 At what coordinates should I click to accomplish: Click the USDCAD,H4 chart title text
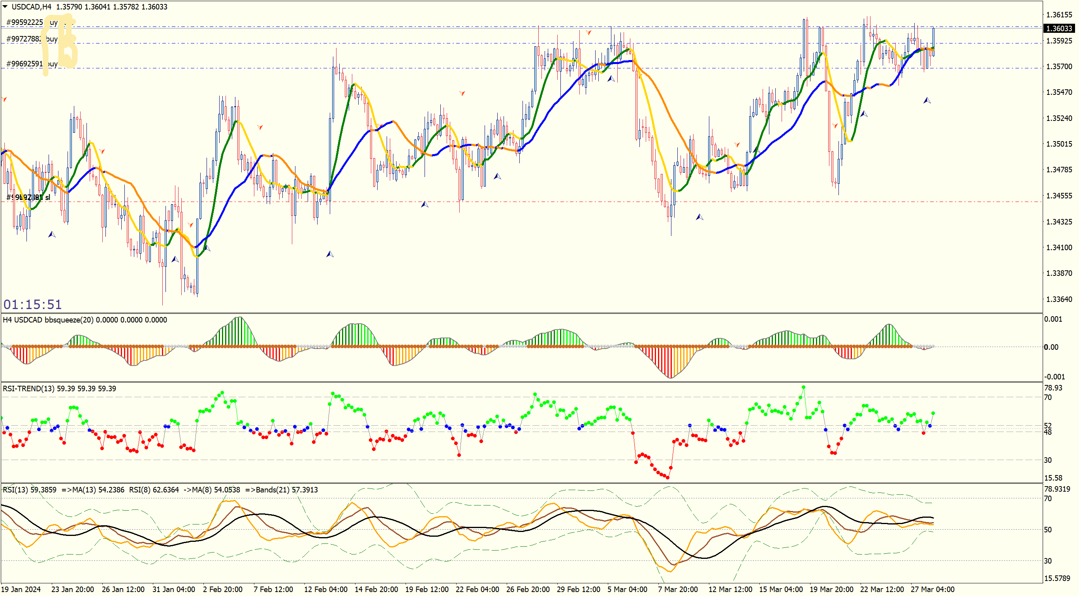coord(32,7)
